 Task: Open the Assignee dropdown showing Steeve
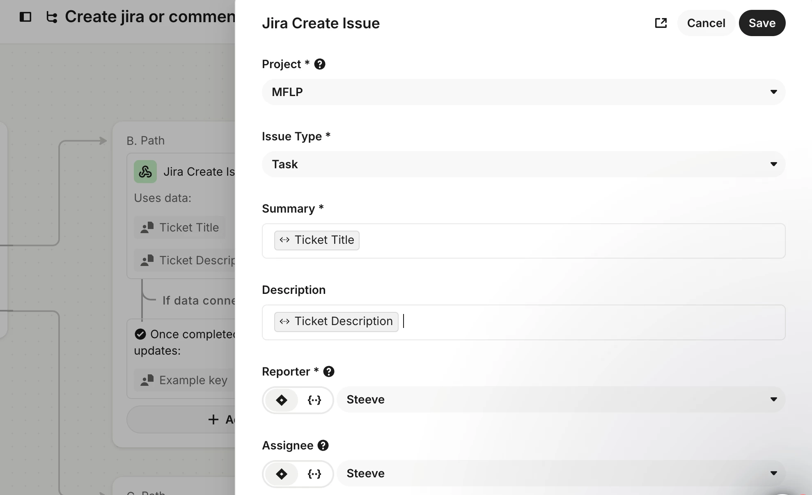[561, 473]
